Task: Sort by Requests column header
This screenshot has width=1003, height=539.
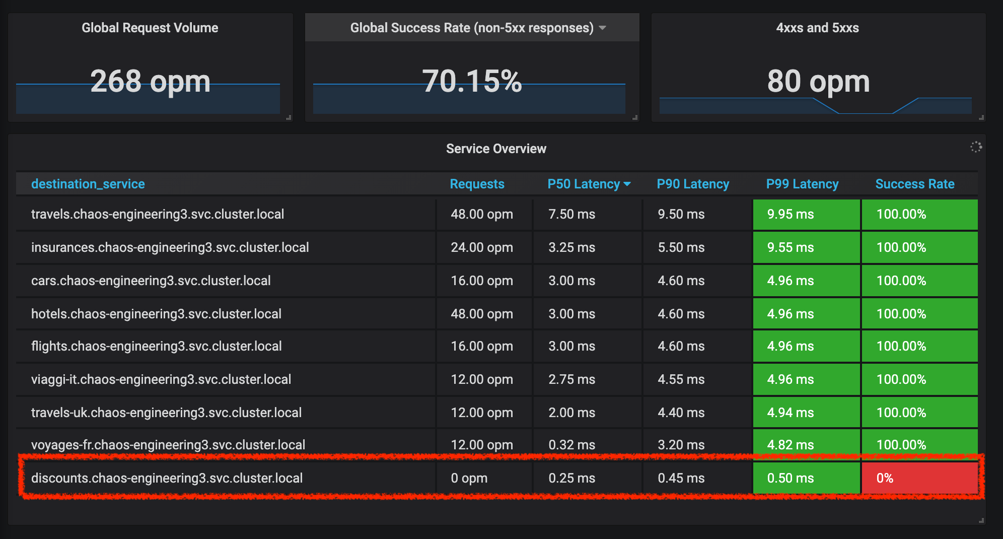Action: coord(477,184)
